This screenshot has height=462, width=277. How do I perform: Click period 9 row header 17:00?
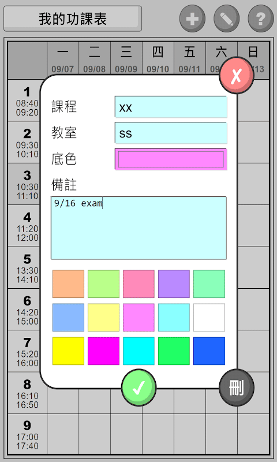27,434
